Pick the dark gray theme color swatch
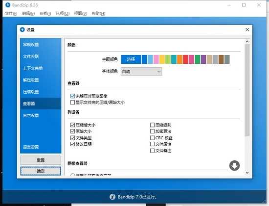The width and height of the screenshot is (269, 206). 227,59
